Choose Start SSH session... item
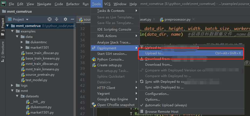 pos(112,54)
